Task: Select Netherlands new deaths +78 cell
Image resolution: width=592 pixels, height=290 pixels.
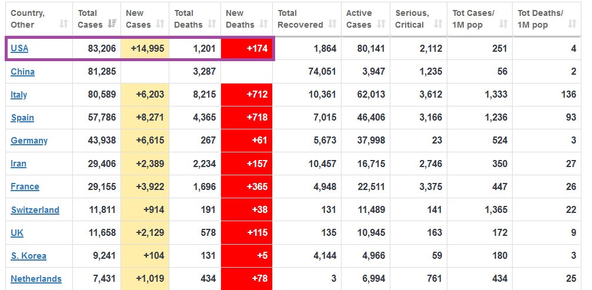Action: point(246,279)
